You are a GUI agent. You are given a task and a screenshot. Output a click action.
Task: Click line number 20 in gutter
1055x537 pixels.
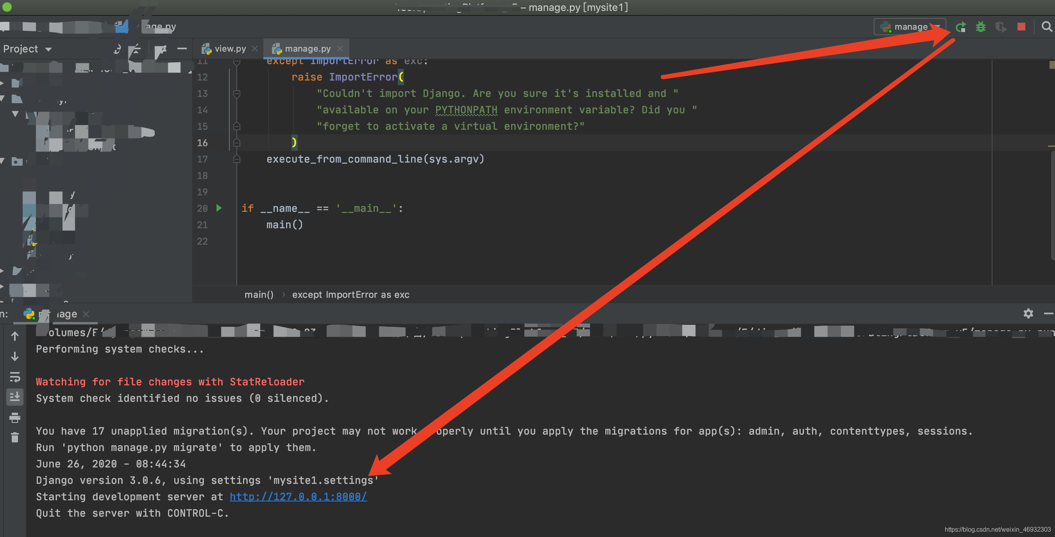pos(202,208)
